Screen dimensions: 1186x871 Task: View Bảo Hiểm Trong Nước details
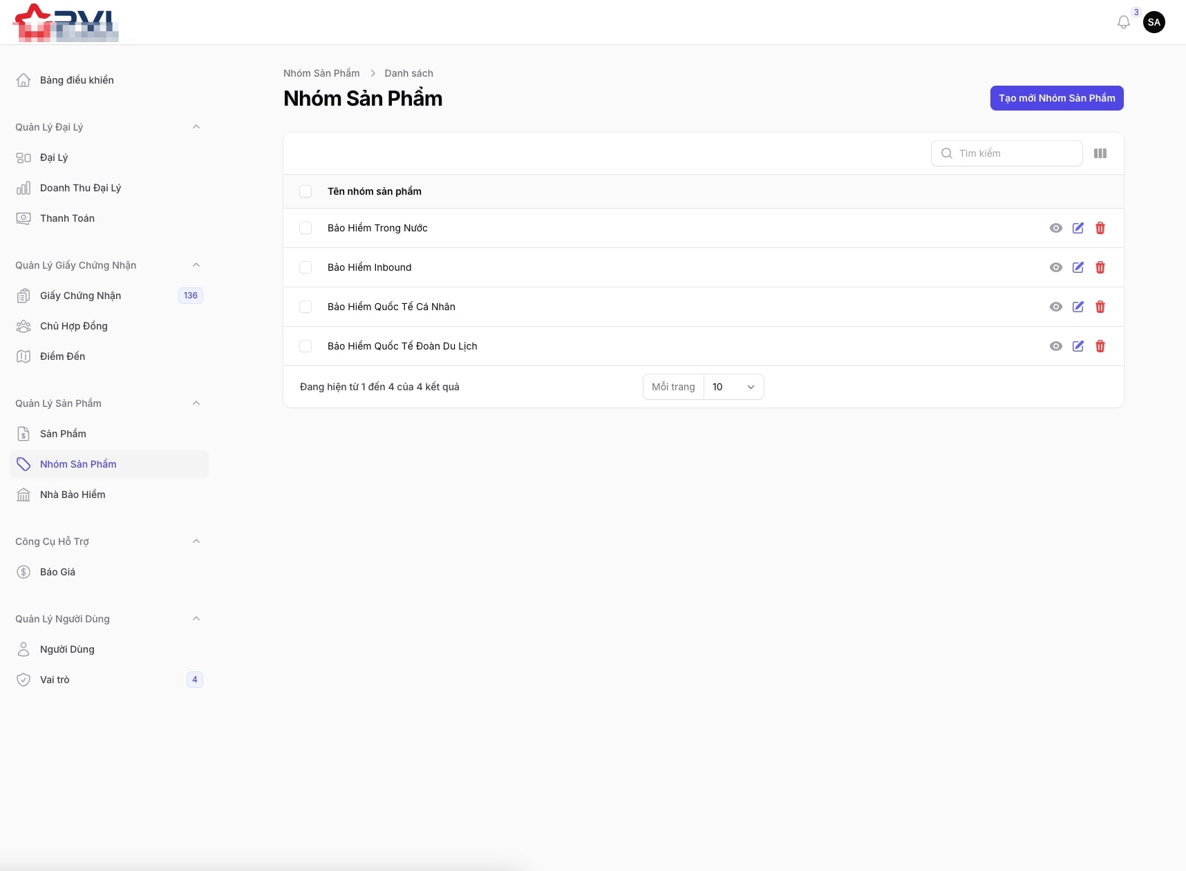[1055, 228]
